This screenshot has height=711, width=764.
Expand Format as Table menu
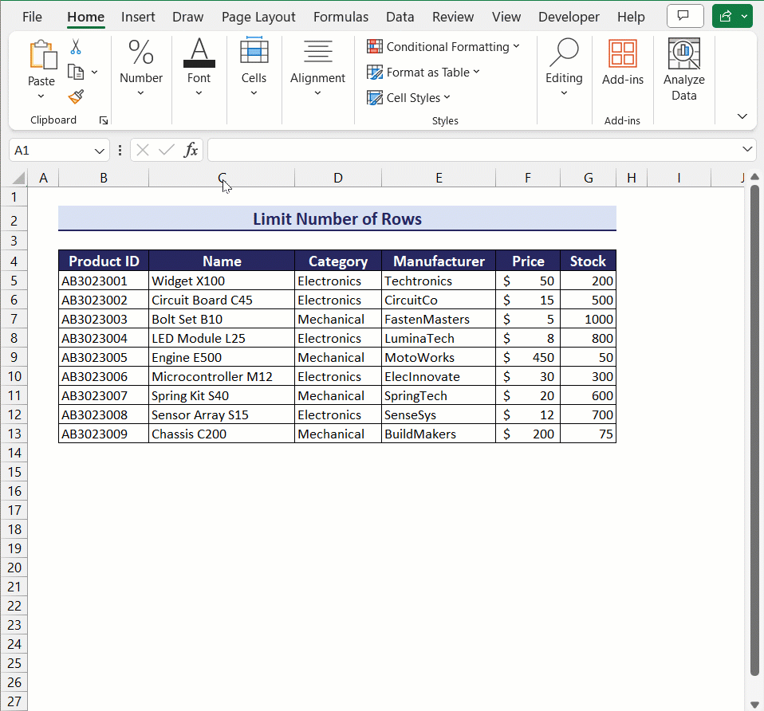[477, 72]
